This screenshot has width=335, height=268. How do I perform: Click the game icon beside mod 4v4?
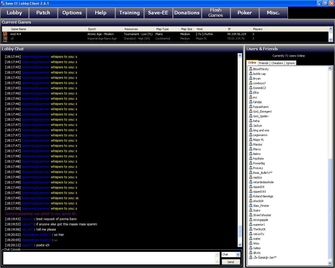(5, 34)
